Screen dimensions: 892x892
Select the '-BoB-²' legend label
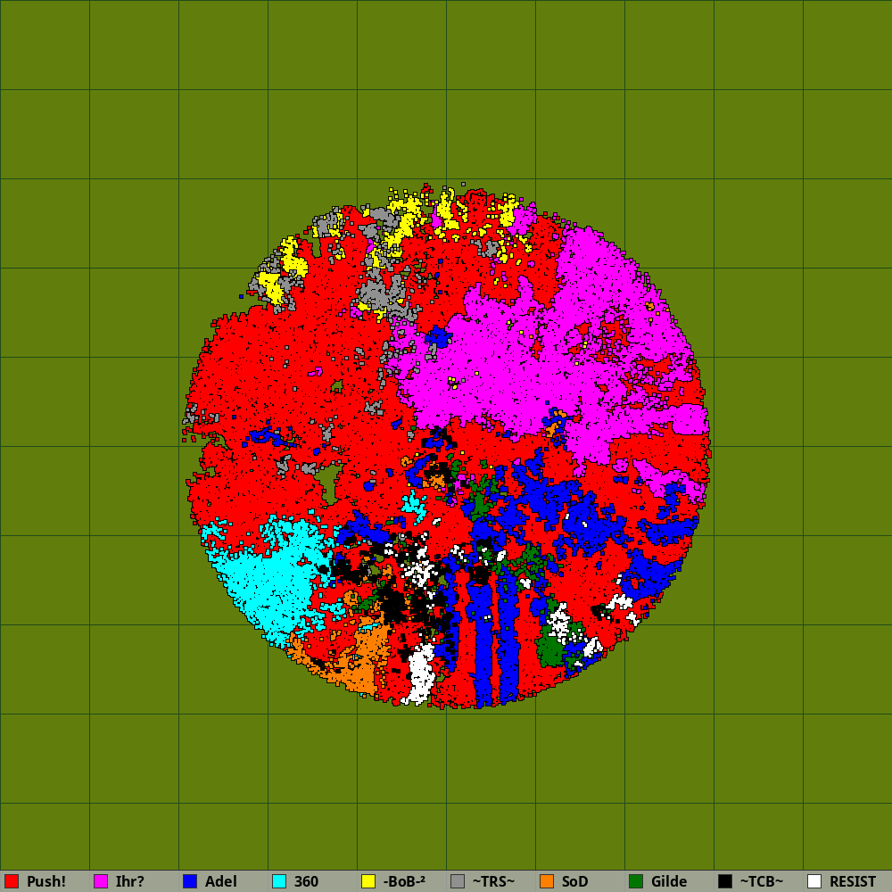click(404, 881)
